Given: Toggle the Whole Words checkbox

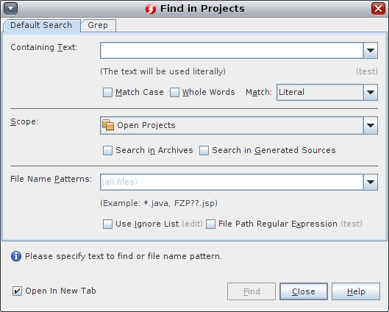Looking at the screenshot, I should click(x=174, y=92).
